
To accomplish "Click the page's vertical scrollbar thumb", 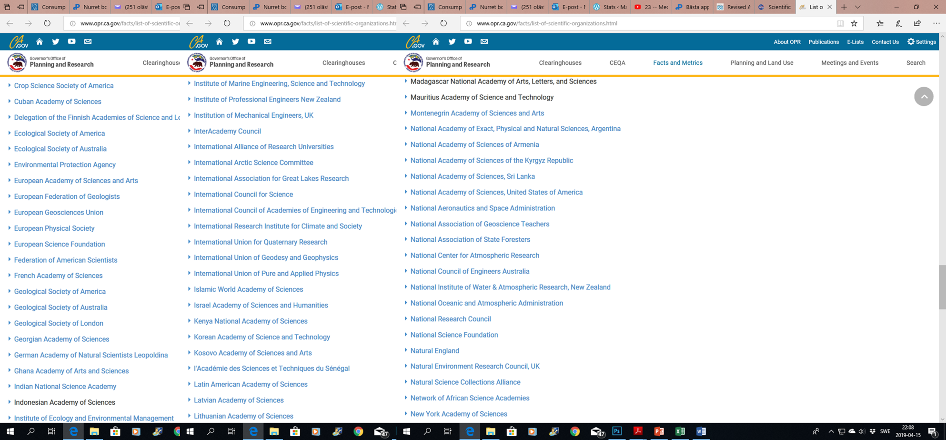I will tap(942, 287).
